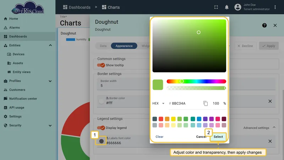Open the top bar more-options menu
The width and height of the screenshot is (284, 160).
click(x=275, y=7)
